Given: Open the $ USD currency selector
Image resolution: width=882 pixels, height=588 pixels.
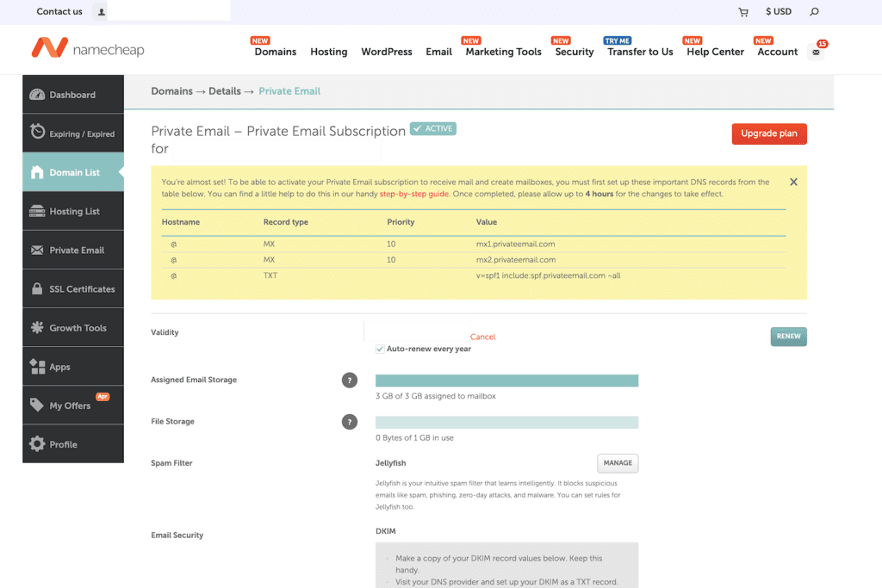Looking at the screenshot, I should [778, 11].
